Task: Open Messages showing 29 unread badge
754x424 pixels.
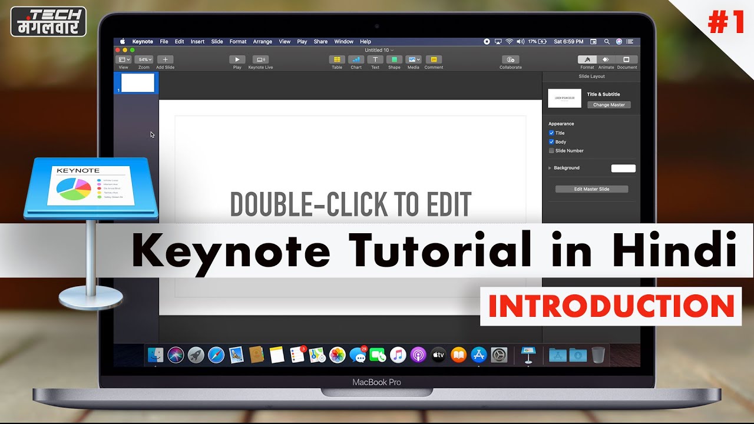Action: click(358, 355)
